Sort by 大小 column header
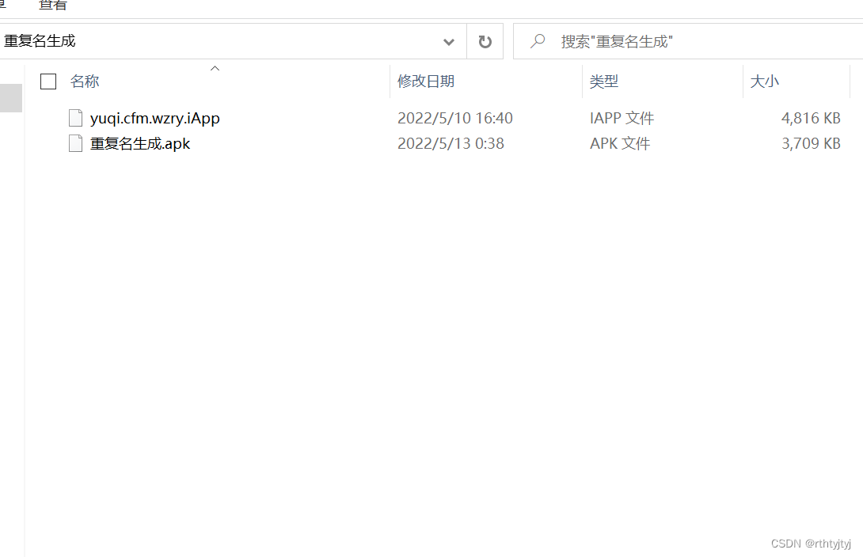Screen dimensions: 863x557 [765, 81]
